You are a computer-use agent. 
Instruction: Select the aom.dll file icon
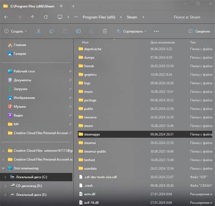pos(81,194)
